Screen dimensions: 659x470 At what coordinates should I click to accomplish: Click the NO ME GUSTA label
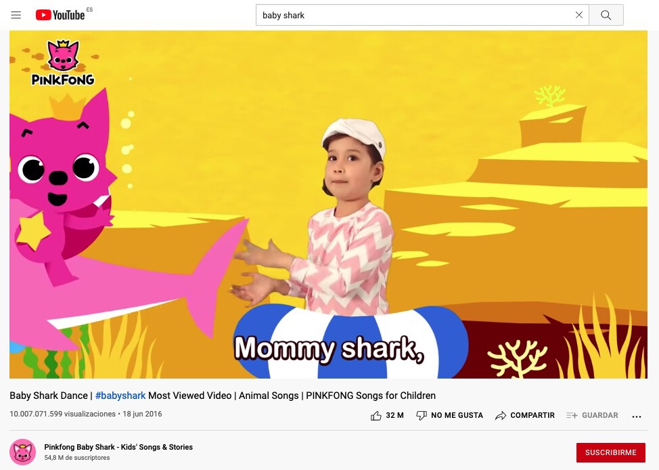457,415
